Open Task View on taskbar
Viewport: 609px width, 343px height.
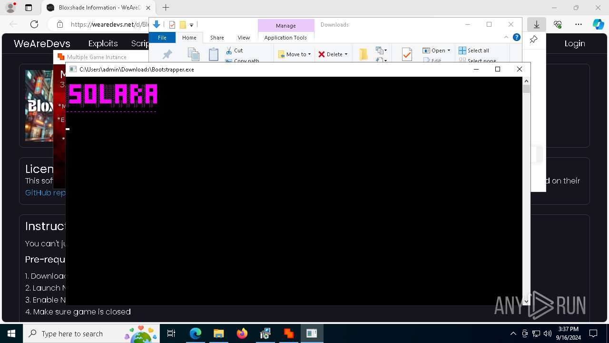pyautogui.click(x=171, y=333)
